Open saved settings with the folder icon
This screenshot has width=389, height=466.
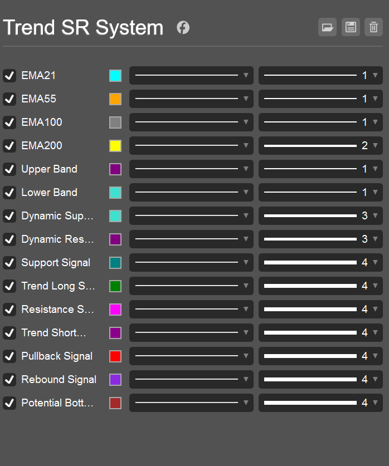click(327, 27)
